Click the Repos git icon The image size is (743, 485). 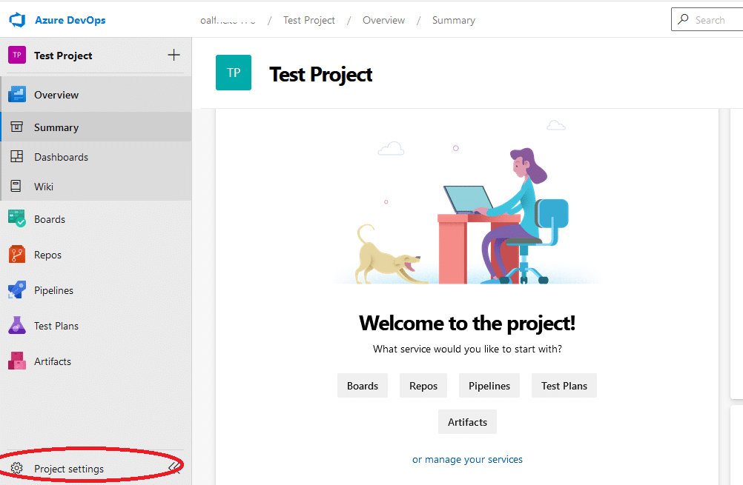click(x=17, y=254)
